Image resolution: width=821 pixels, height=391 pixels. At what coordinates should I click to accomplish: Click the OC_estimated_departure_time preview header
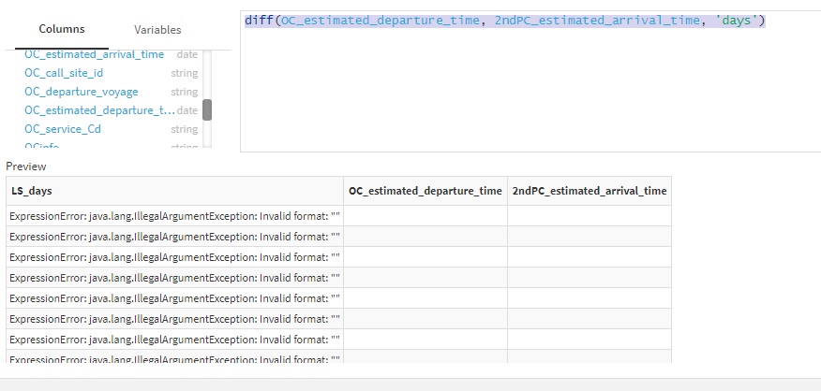click(425, 191)
